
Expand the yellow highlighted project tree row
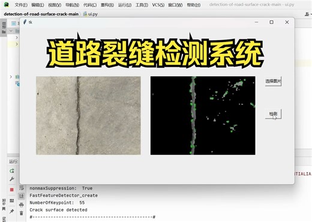pyautogui.click(x=17, y=44)
